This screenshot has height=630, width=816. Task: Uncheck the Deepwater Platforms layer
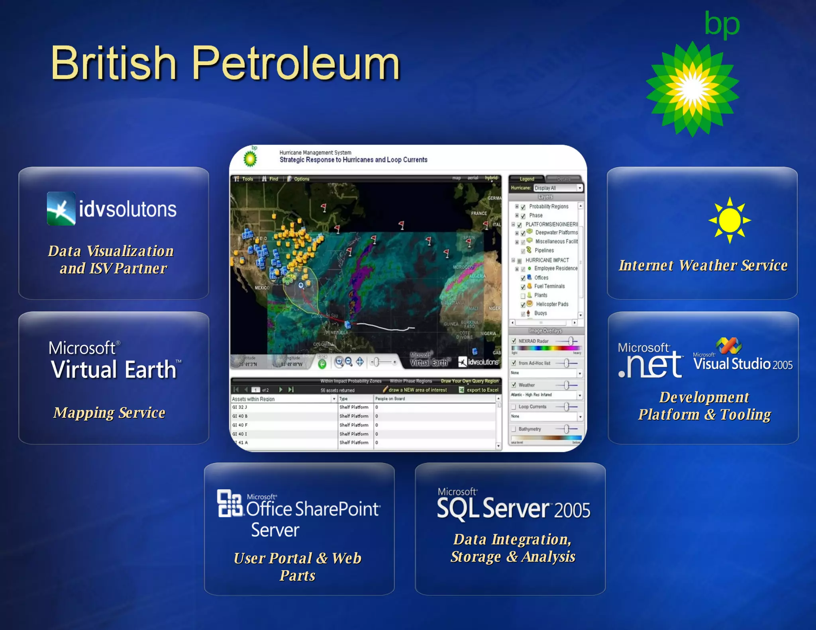tap(523, 233)
